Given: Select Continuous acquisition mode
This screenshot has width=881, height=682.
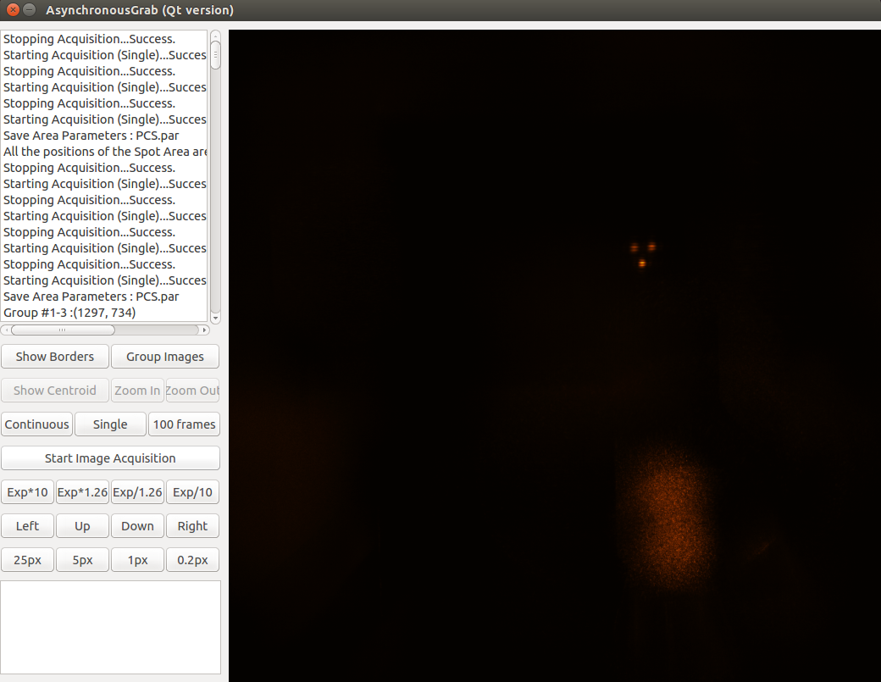Looking at the screenshot, I should click(x=37, y=424).
